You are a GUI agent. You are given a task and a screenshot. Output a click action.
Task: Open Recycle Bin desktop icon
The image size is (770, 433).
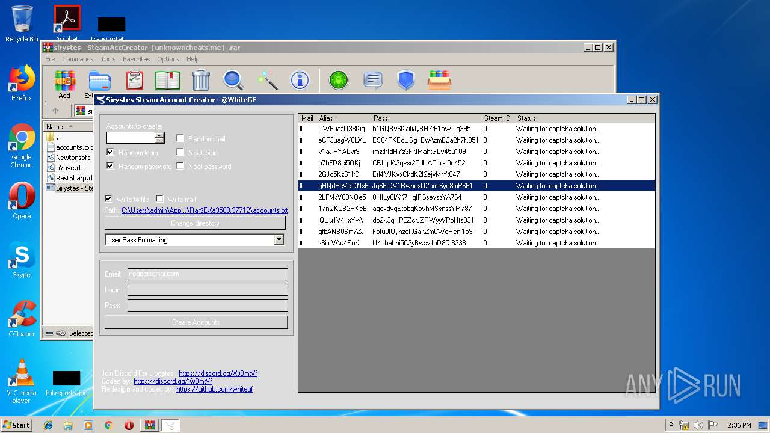tap(22, 24)
